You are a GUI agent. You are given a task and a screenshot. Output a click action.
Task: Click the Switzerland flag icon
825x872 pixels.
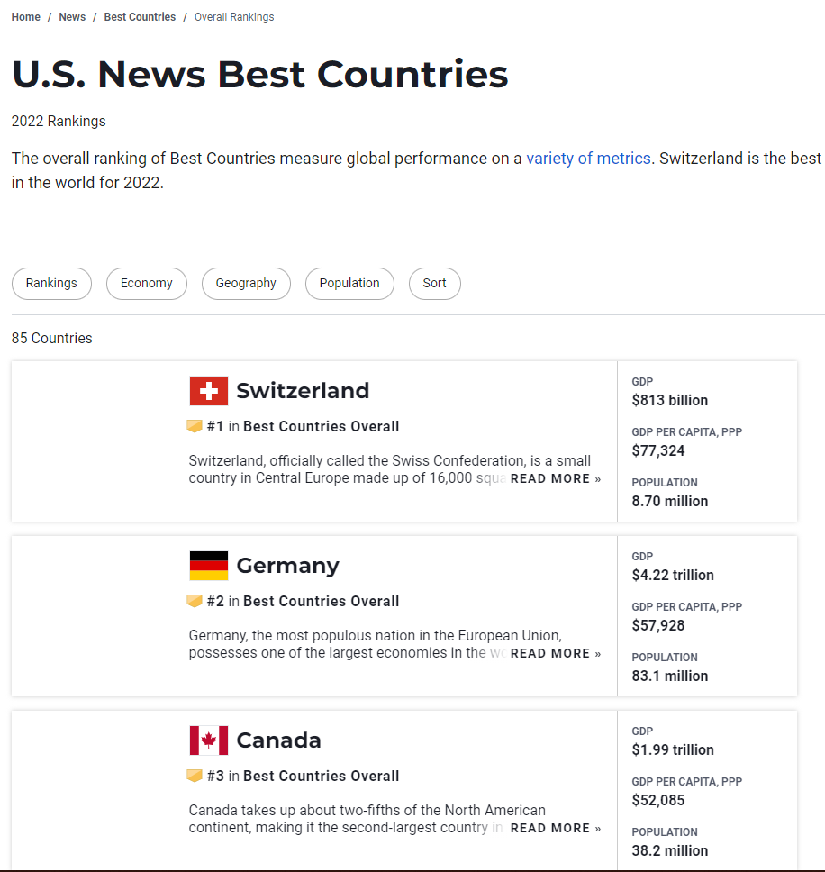click(209, 391)
